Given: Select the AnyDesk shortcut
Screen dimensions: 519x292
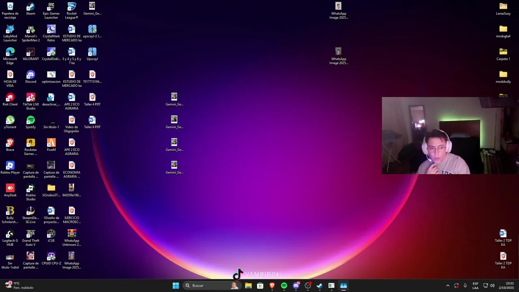Looking at the screenshot, I should 10,191.
